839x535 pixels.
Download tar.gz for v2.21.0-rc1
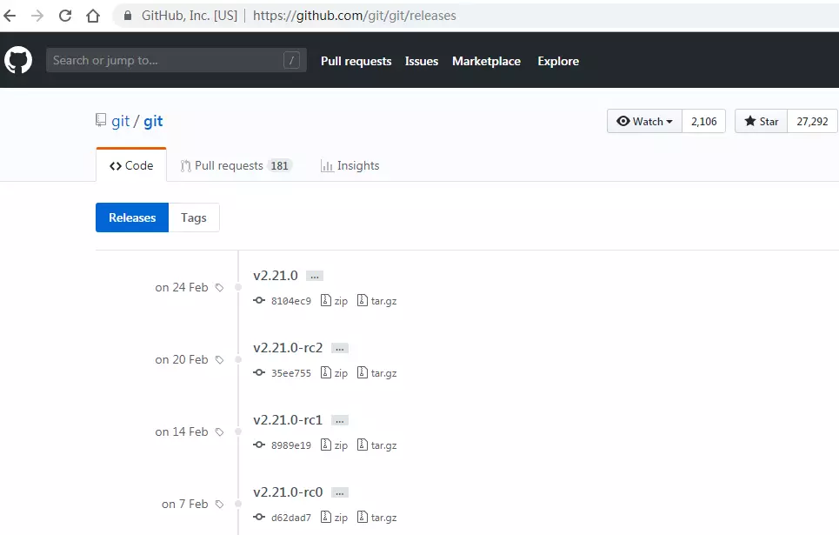click(376, 445)
